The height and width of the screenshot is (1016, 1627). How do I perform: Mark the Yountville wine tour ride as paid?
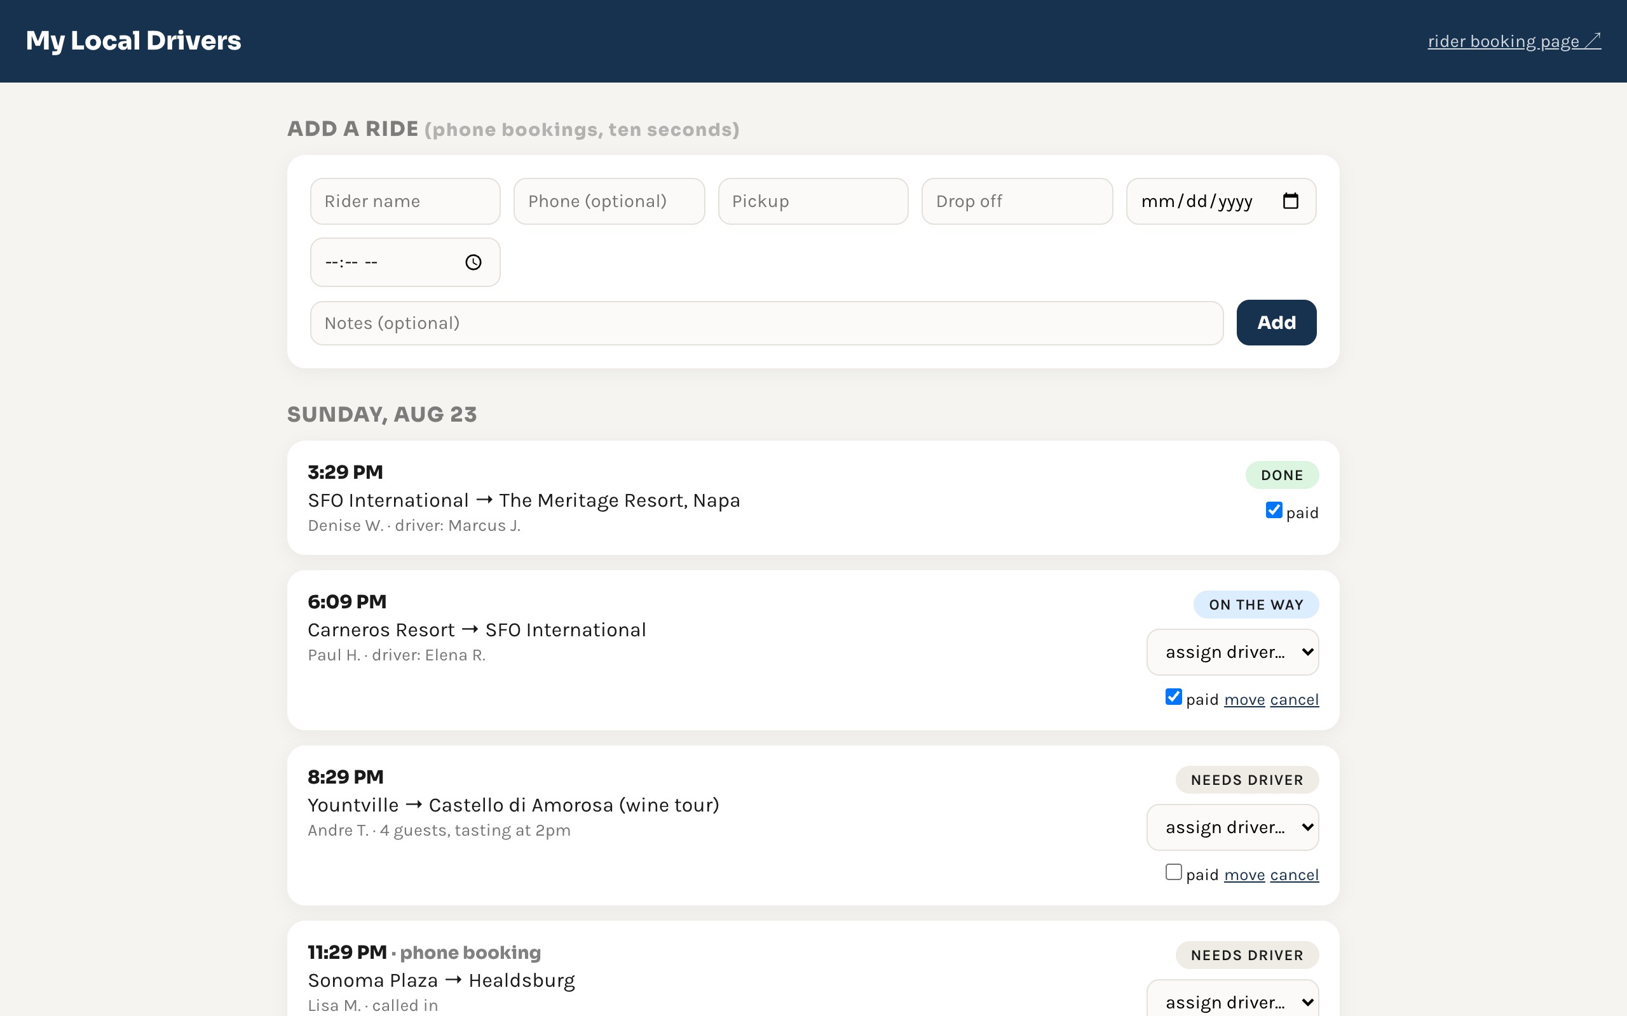(1173, 872)
